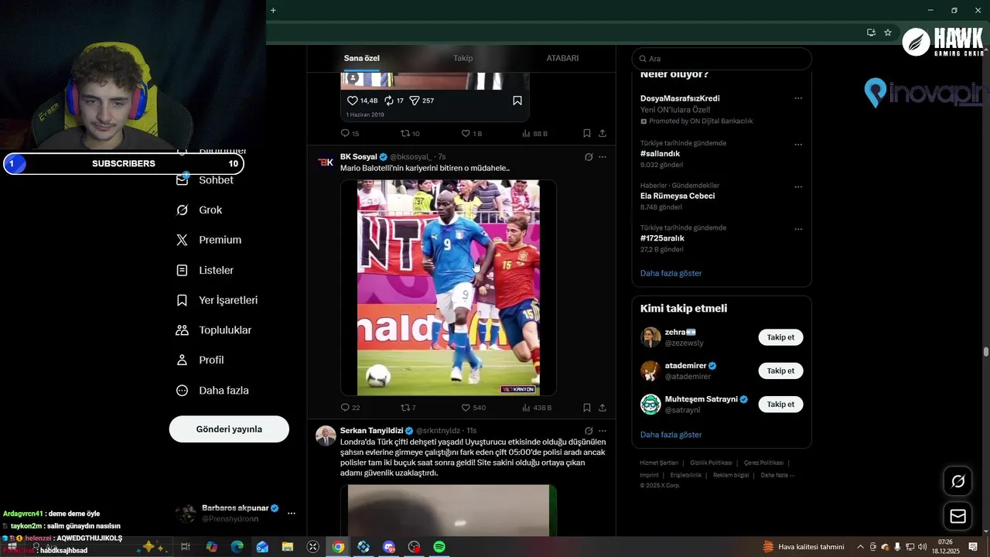The width and height of the screenshot is (990, 557).
Task: Open Yer İşaretleri in the sidebar
Action: [217, 300]
